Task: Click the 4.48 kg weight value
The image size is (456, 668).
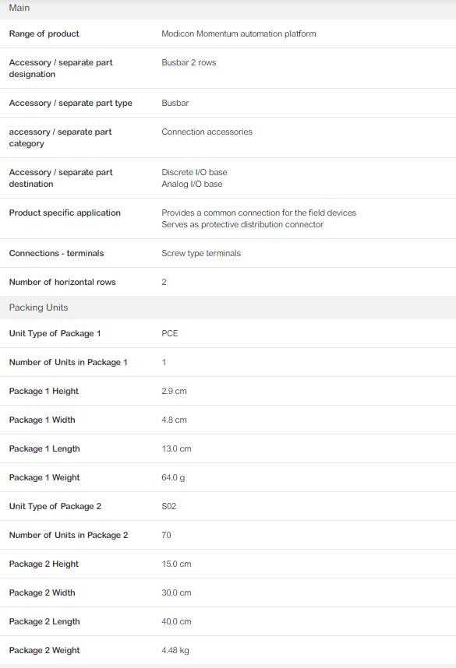Action: pos(175,650)
